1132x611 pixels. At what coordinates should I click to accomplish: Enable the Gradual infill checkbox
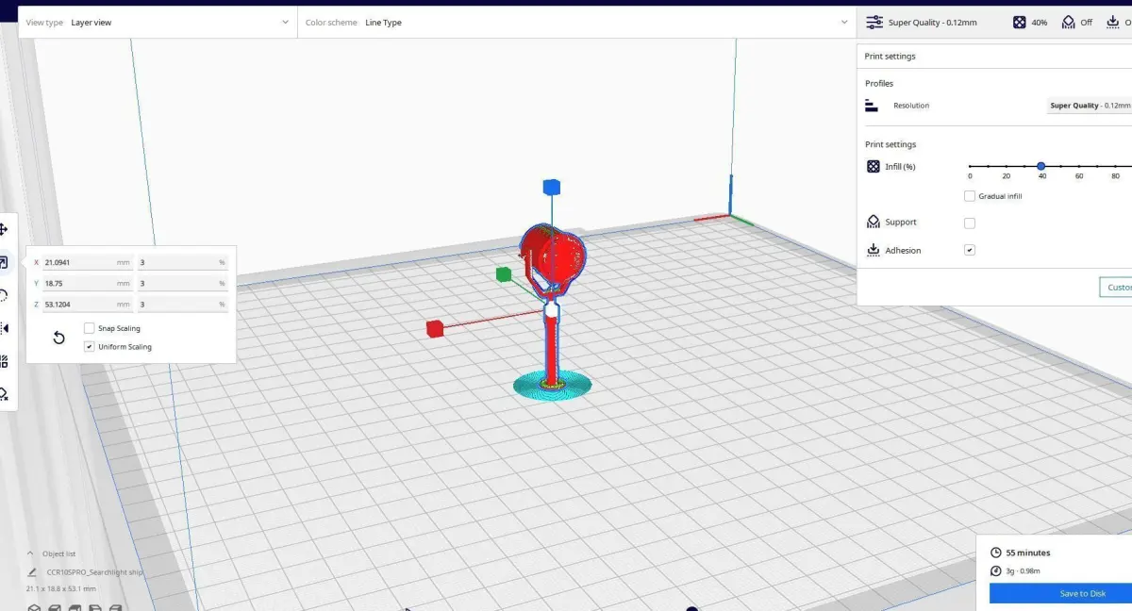tap(969, 196)
